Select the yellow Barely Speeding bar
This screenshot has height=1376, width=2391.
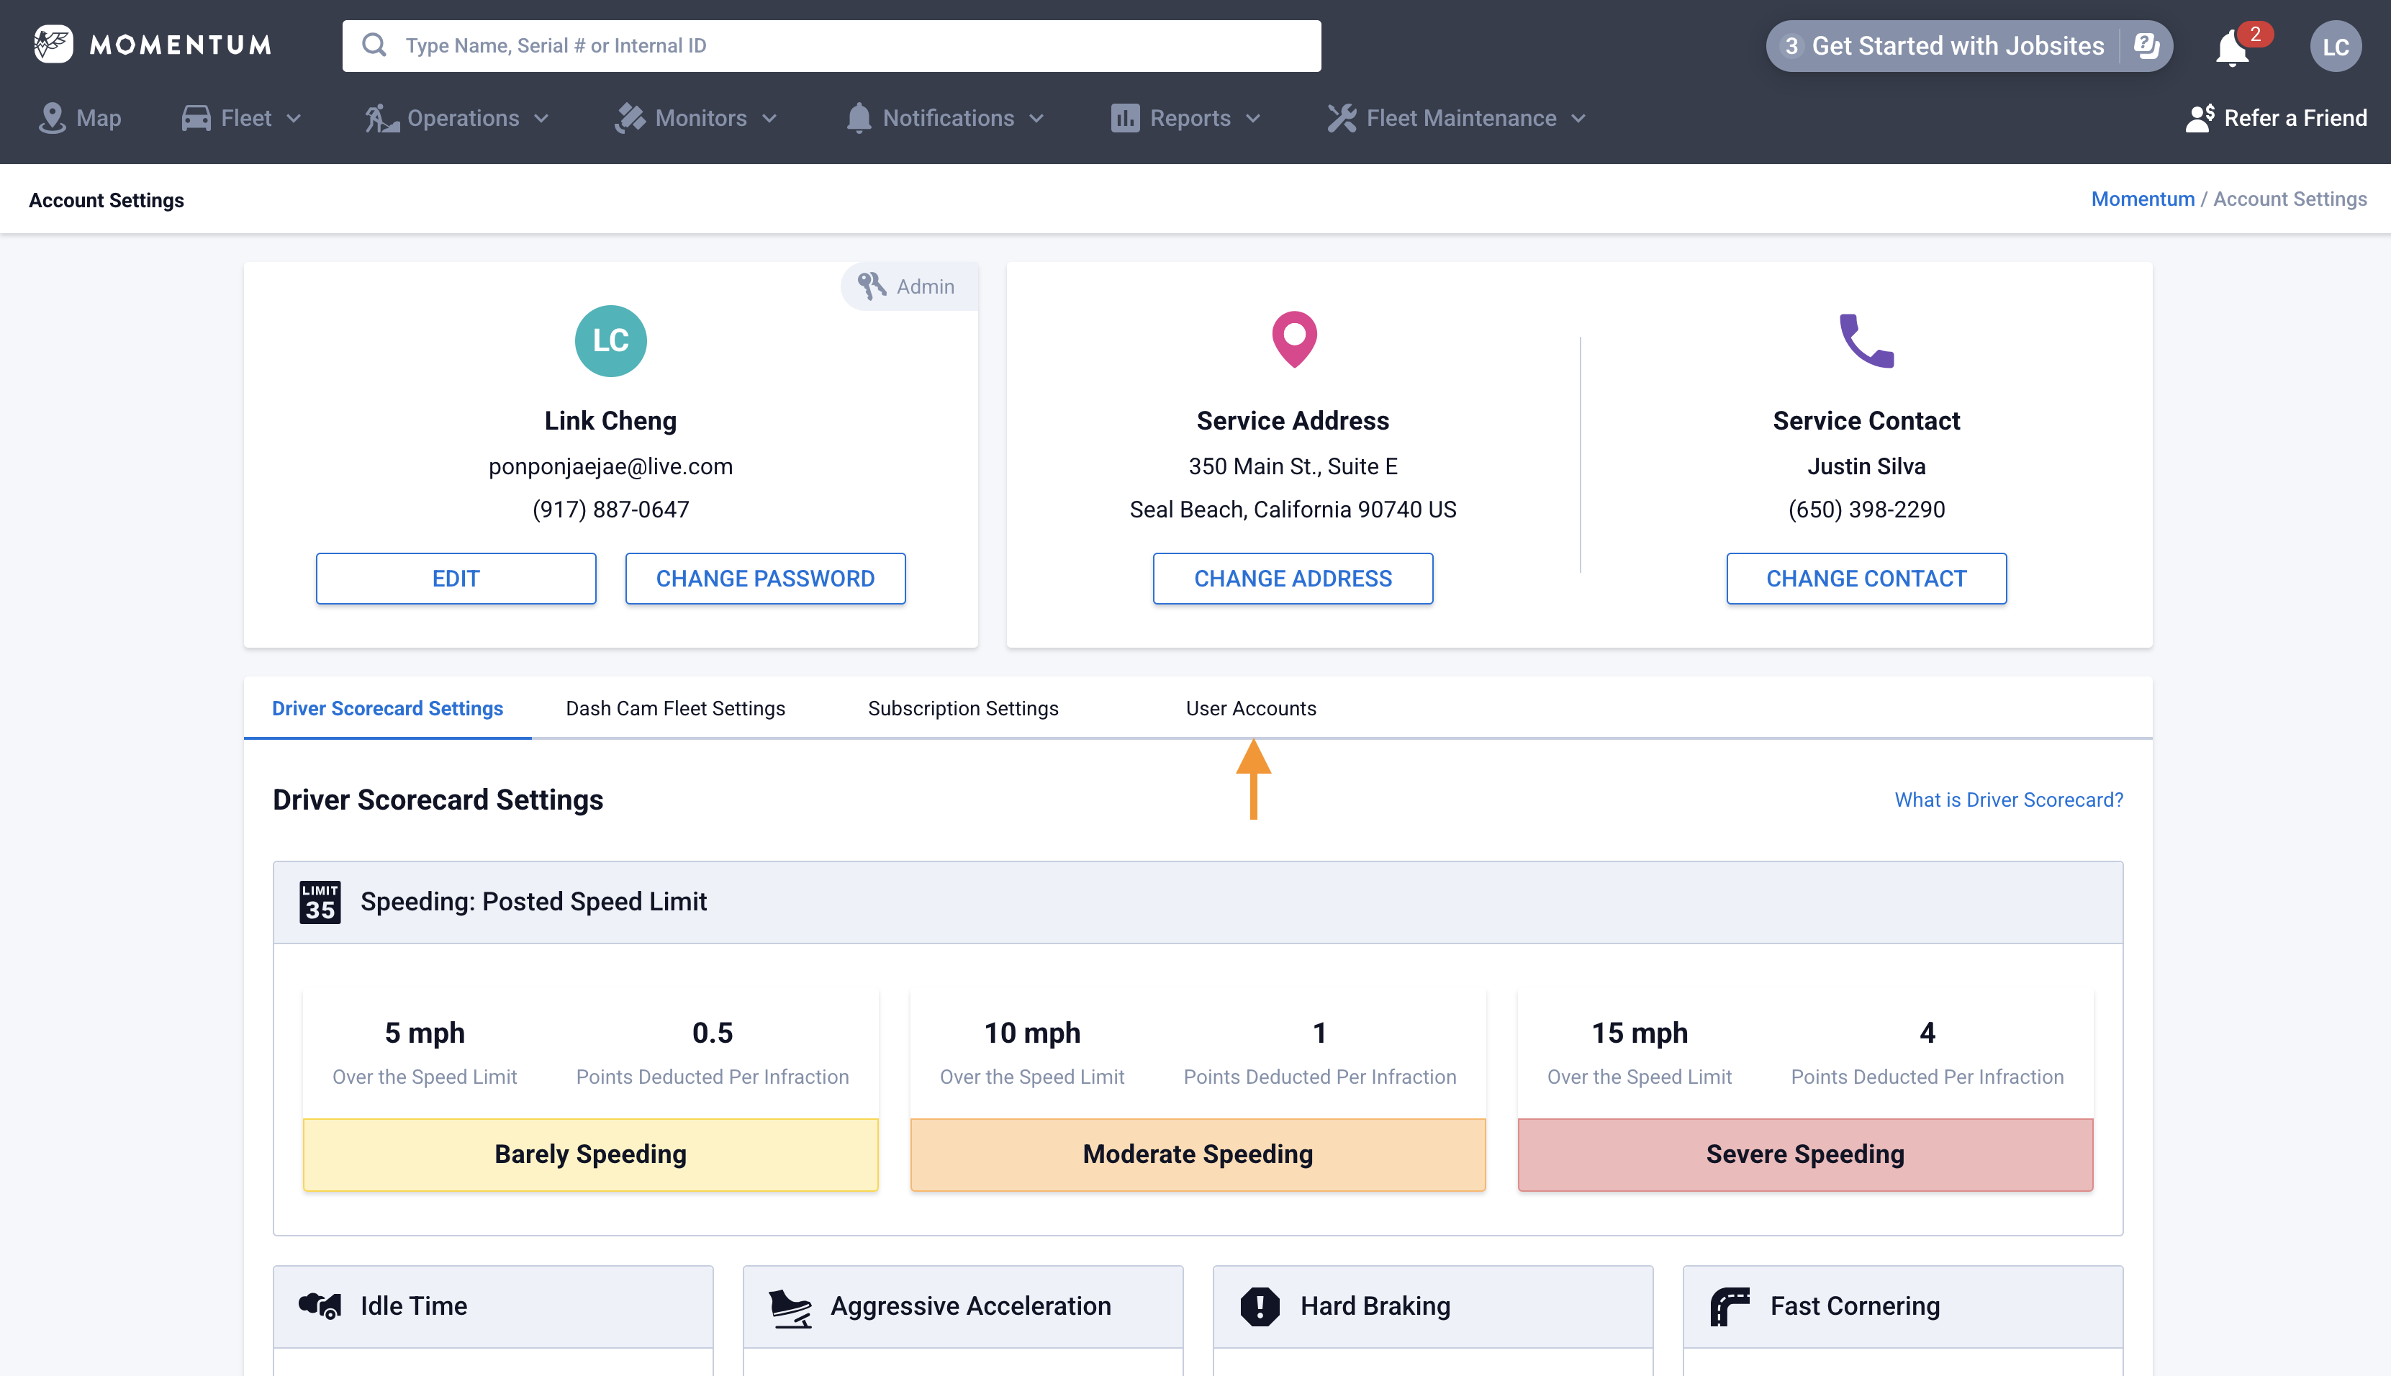589,1154
